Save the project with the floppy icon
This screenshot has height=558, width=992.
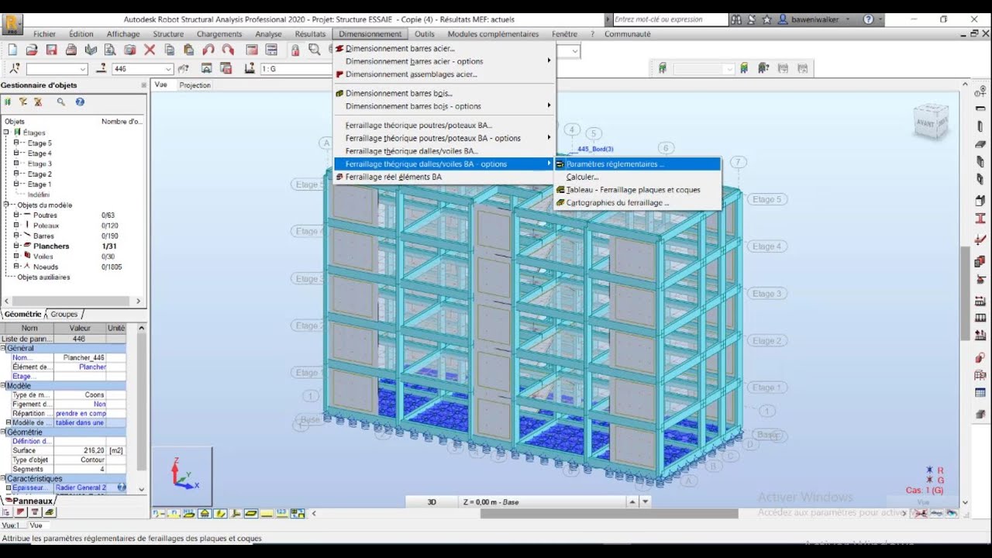tap(51, 50)
